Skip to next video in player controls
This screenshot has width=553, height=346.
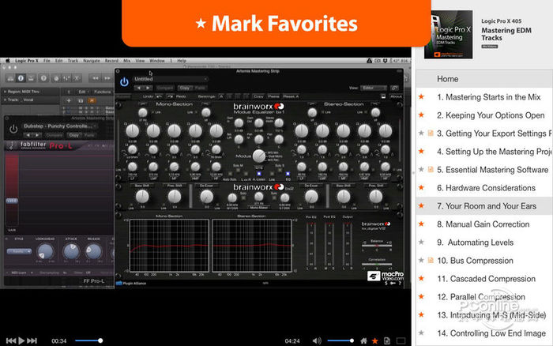(32, 340)
